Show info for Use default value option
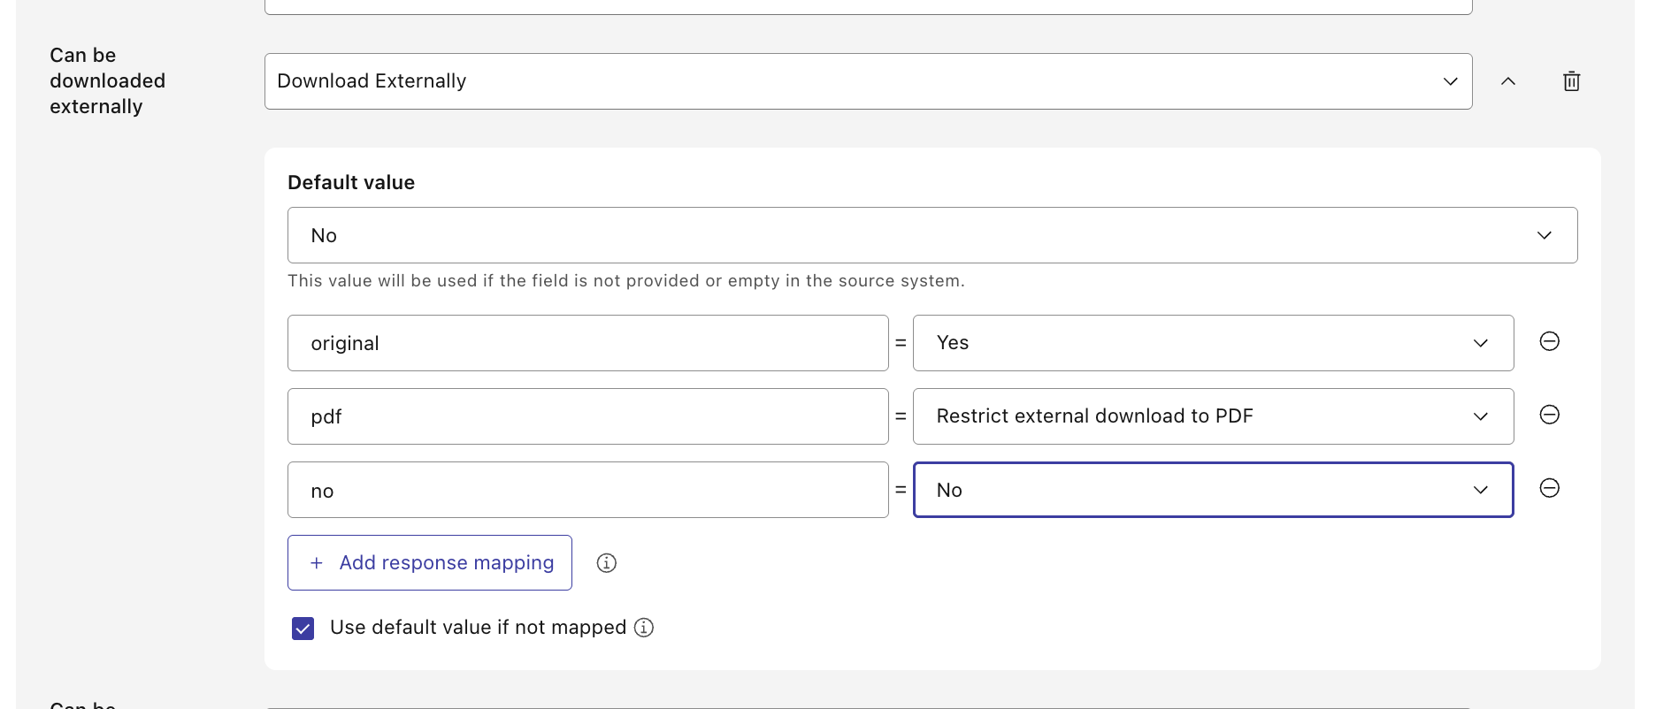 644,628
